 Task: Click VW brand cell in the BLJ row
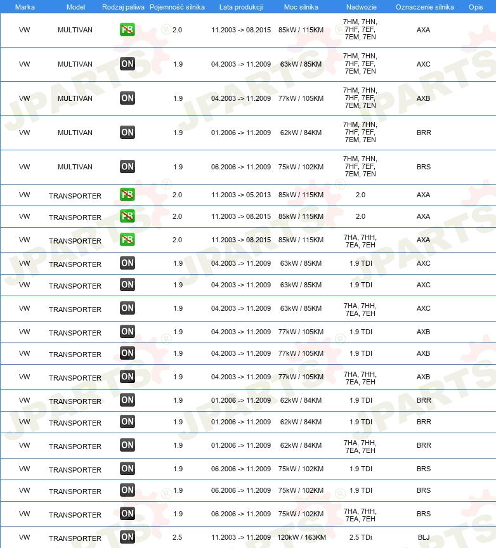25,537
